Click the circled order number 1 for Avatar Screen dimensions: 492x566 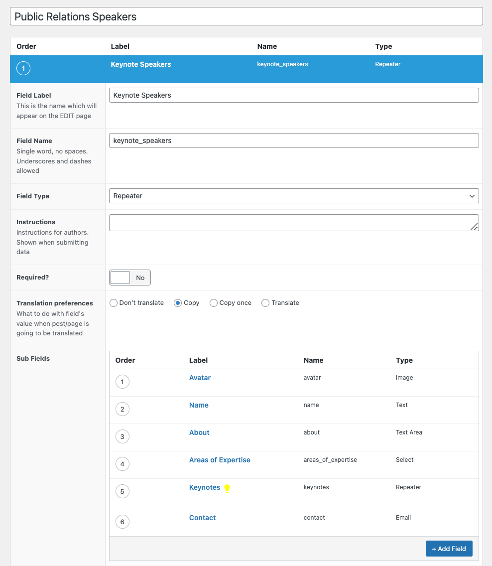point(123,382)
